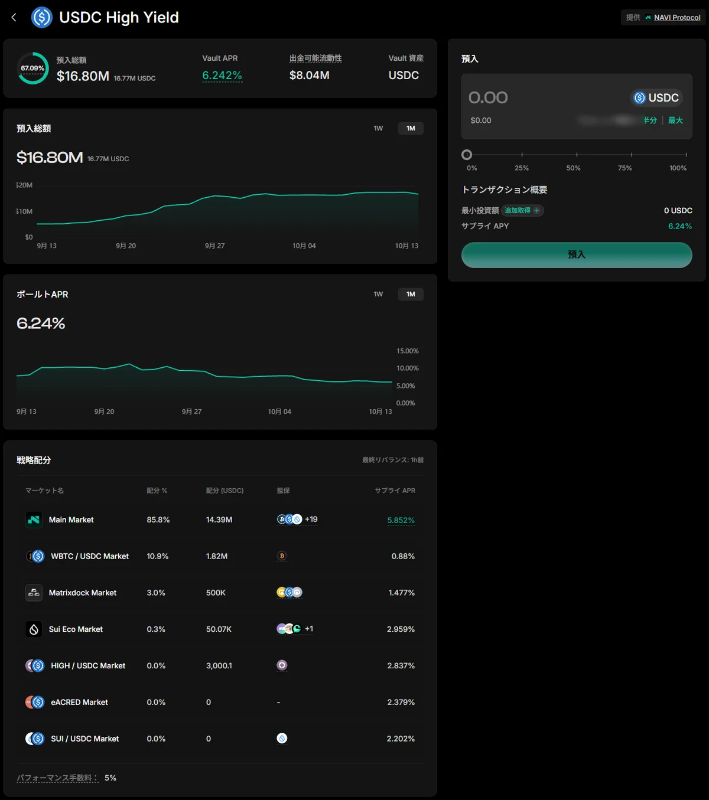Click the SUI collateral icon in SUI / USDC row
Viewport: 709px width, 800px height.
click(x=282, y=738)
